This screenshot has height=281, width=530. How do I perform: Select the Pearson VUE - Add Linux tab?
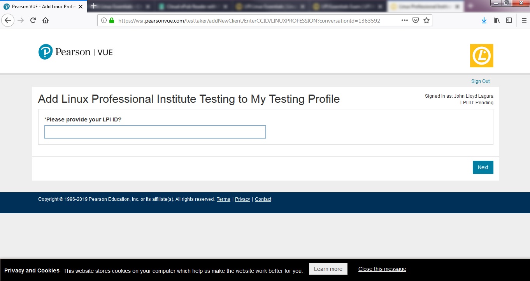tap(44, 7)
